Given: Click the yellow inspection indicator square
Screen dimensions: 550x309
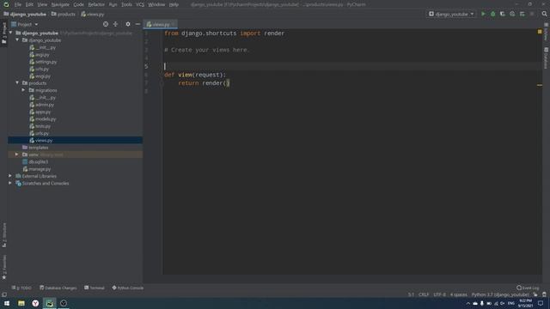Looking at the screenshot, I should point(540,32).
